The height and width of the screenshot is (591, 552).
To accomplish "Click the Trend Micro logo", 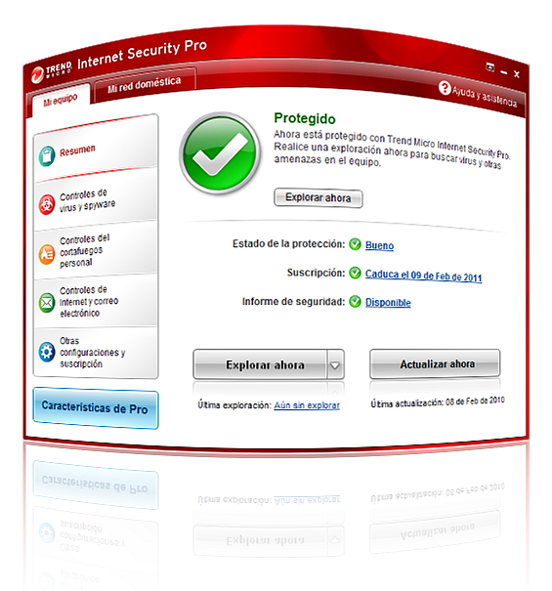I will click(x=51, y=71).
